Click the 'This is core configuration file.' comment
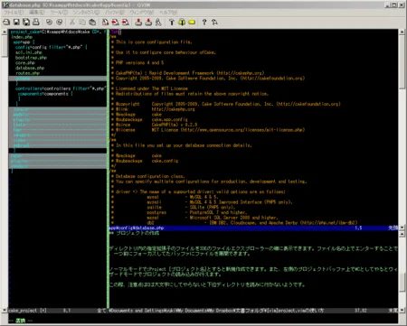This screenshot has height=326, width=407. (x=154, y=42)
